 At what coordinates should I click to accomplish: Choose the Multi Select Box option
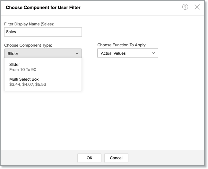(x=24, y=79)
